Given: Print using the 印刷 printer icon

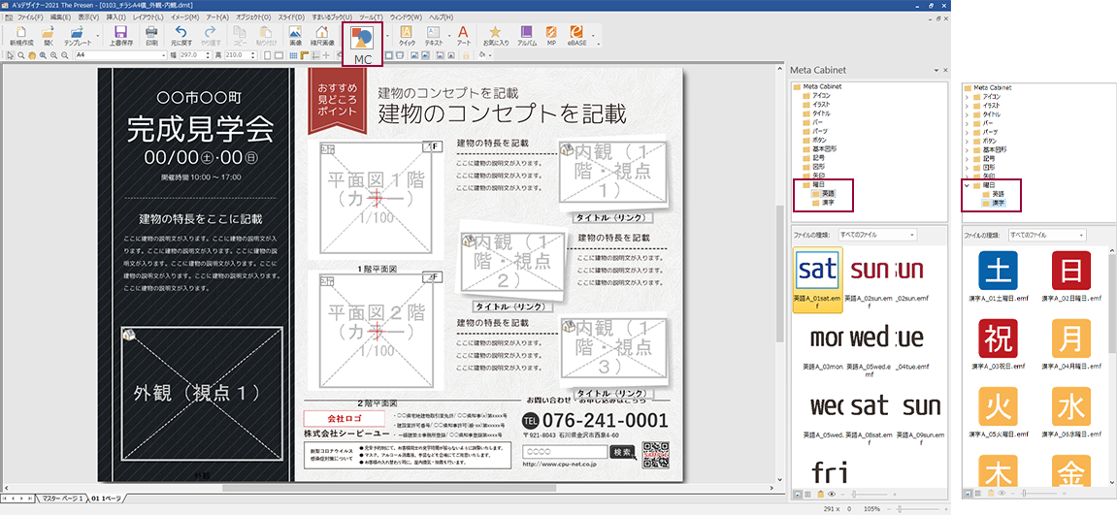Looking at the screenshot, I should (x=151, y=36).
